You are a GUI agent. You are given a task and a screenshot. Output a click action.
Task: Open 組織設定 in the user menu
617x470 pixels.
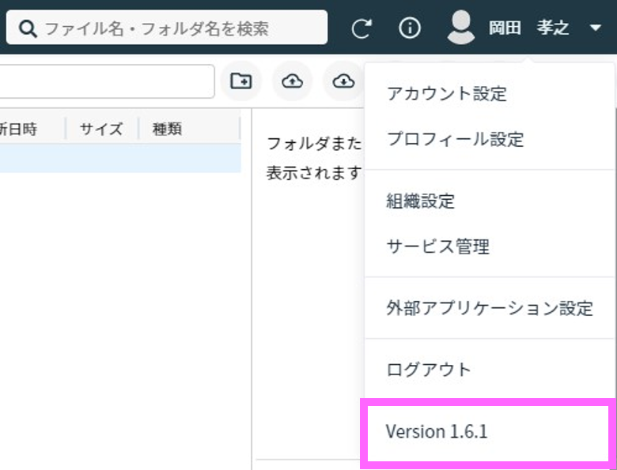[x=421, y=201]
